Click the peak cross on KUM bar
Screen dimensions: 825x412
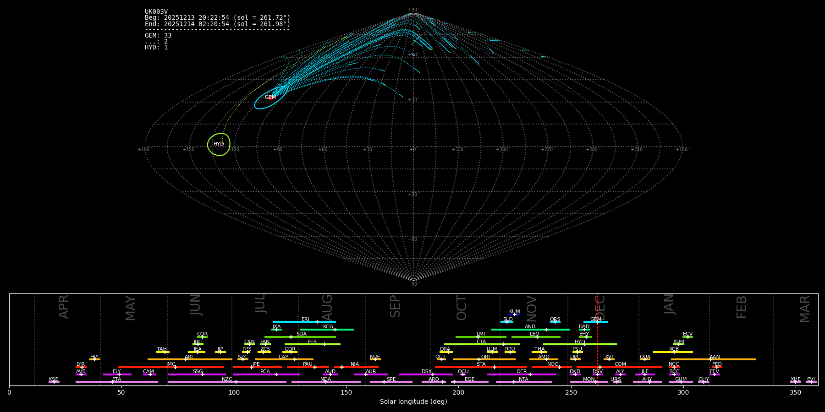pos(515,314)
